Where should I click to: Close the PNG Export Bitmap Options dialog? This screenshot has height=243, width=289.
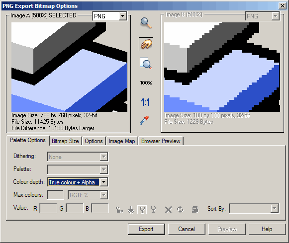(282, 5)
